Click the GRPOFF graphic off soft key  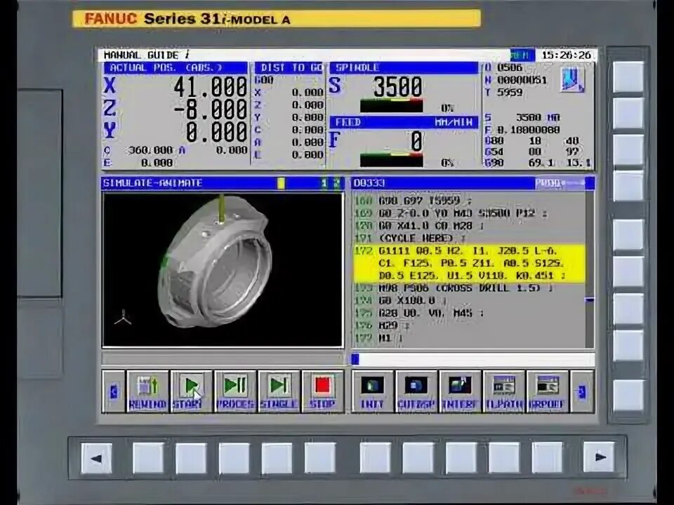click(548, 391)
